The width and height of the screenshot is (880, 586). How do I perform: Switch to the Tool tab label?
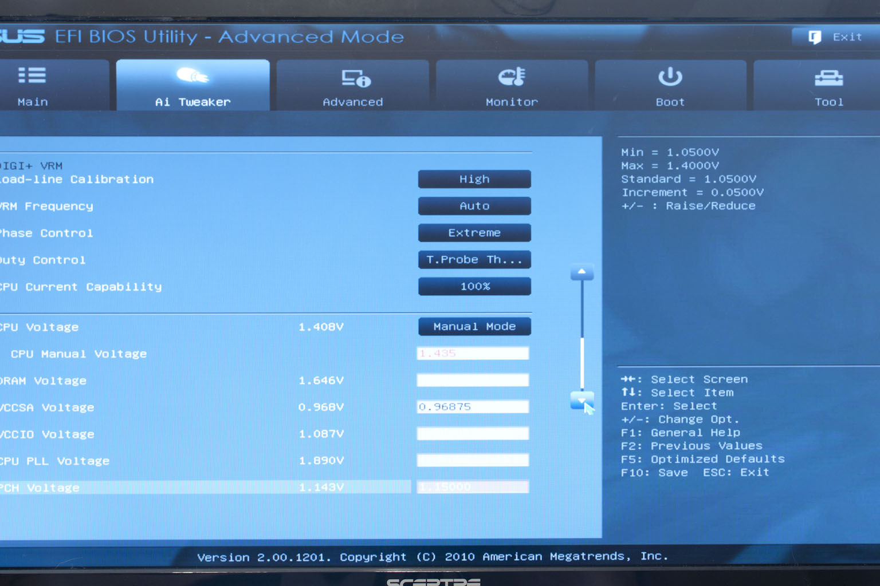point(829,102)
